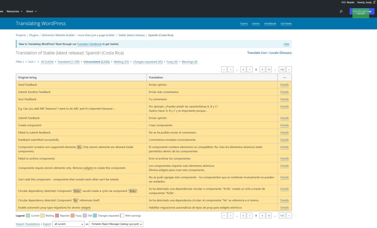Open the Resources menu
The image size is (377, 228).
point(14,11)
